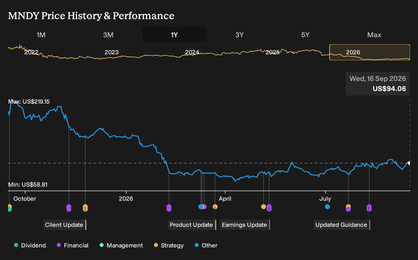Click the blue Other event marker near July
The height and width of the screenshot is (260, 418).
327,207
